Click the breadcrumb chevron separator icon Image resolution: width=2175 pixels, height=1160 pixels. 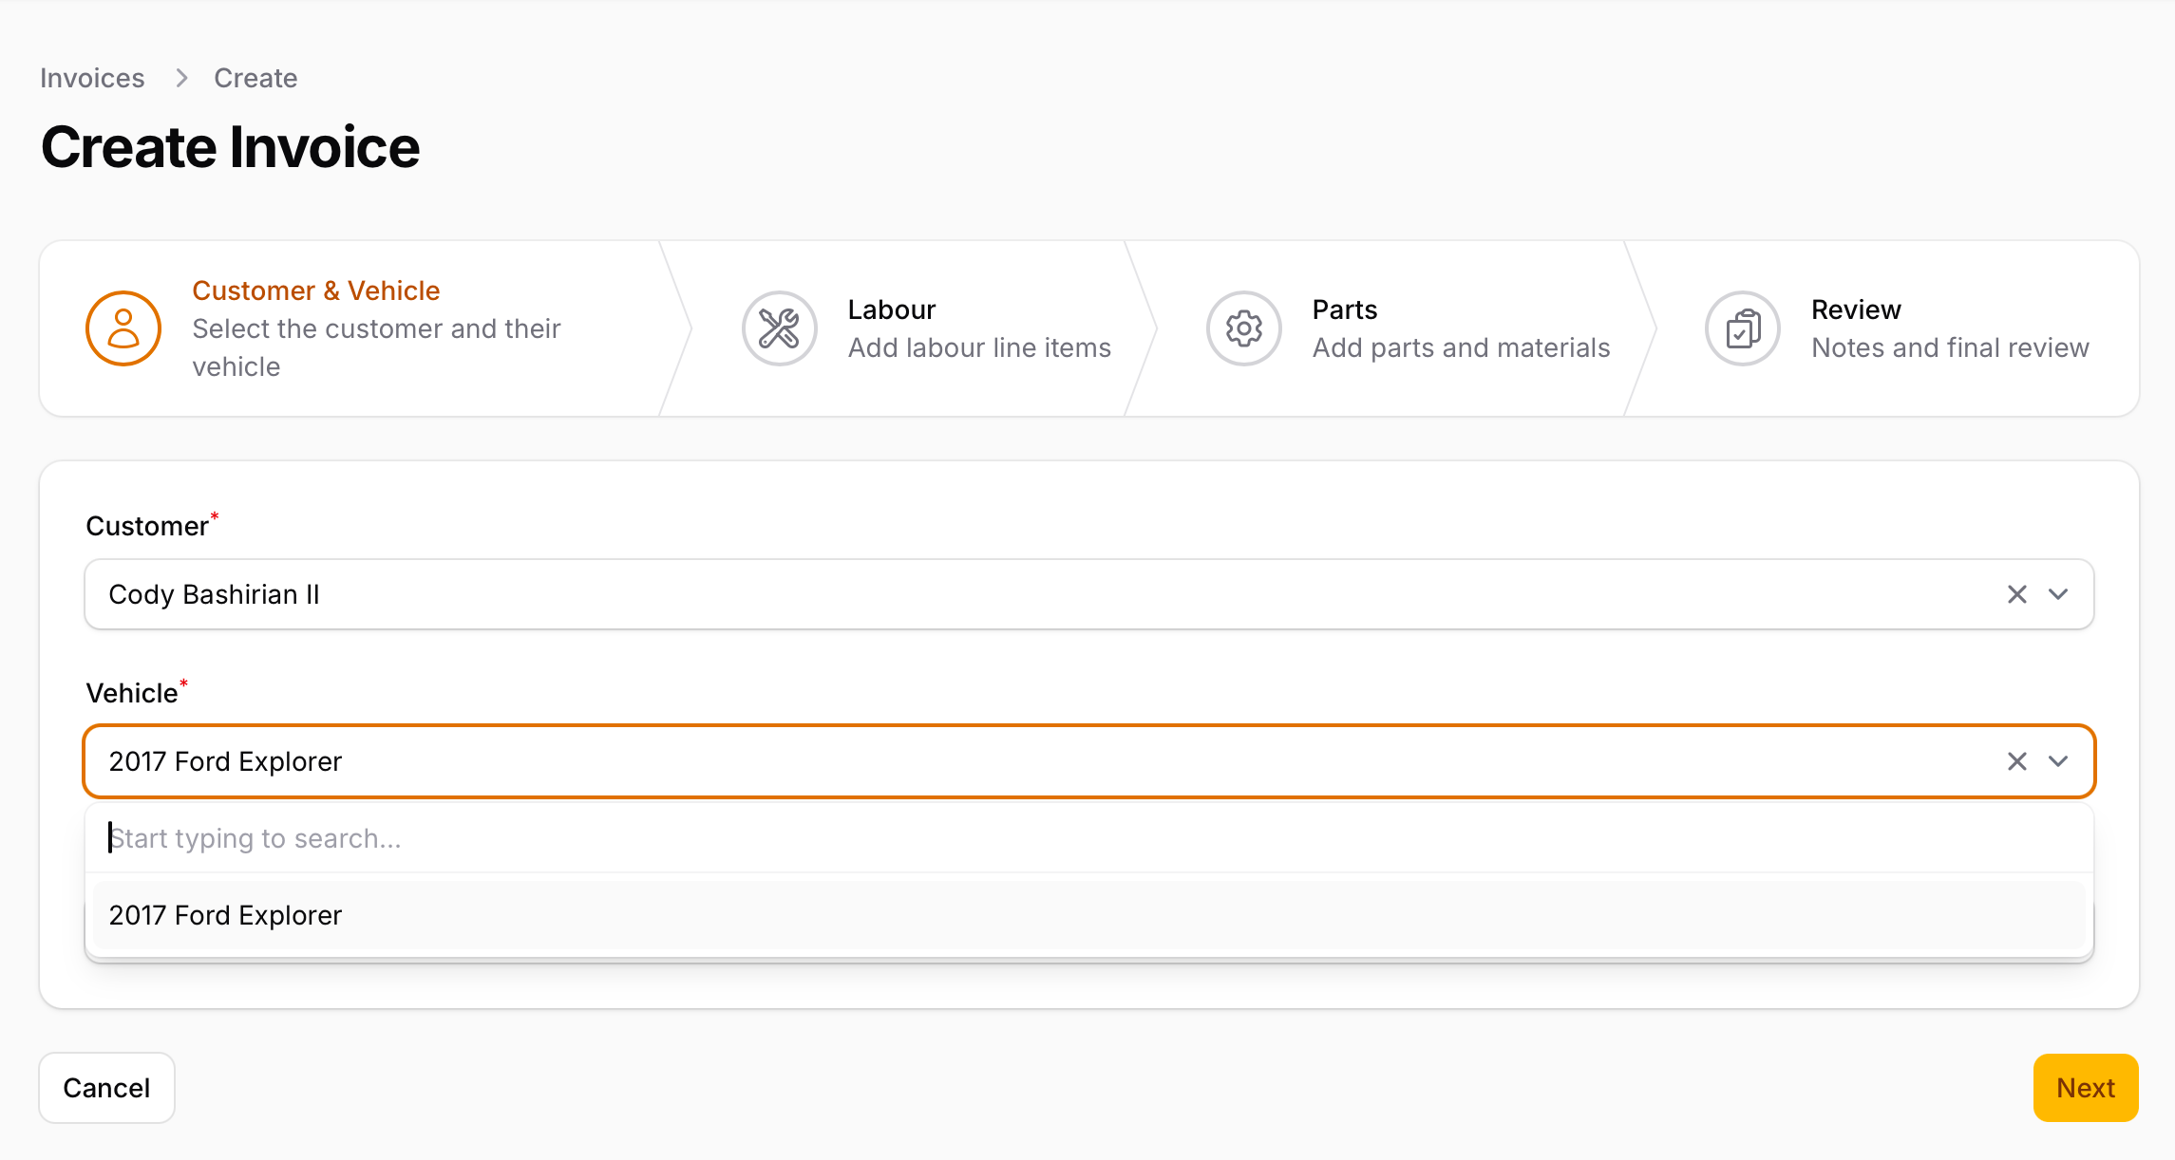[x=181, y=78]
